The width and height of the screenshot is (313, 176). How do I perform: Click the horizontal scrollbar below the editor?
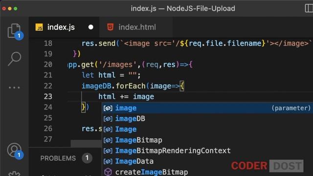[x=86, y=143]
